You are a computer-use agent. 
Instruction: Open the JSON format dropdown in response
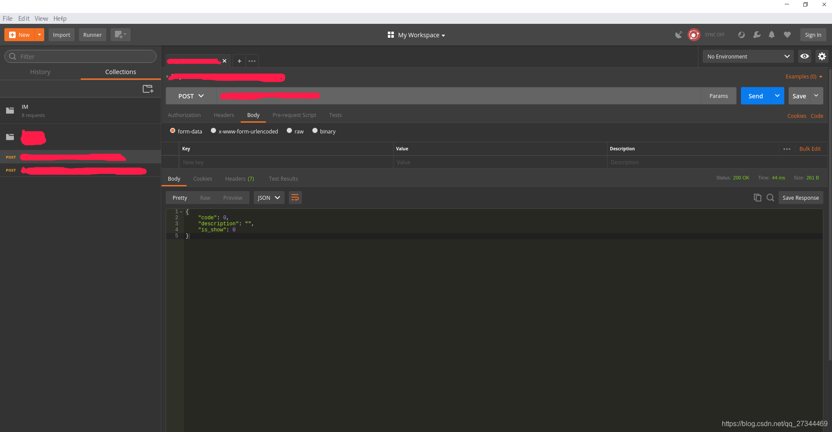[269, 197]
